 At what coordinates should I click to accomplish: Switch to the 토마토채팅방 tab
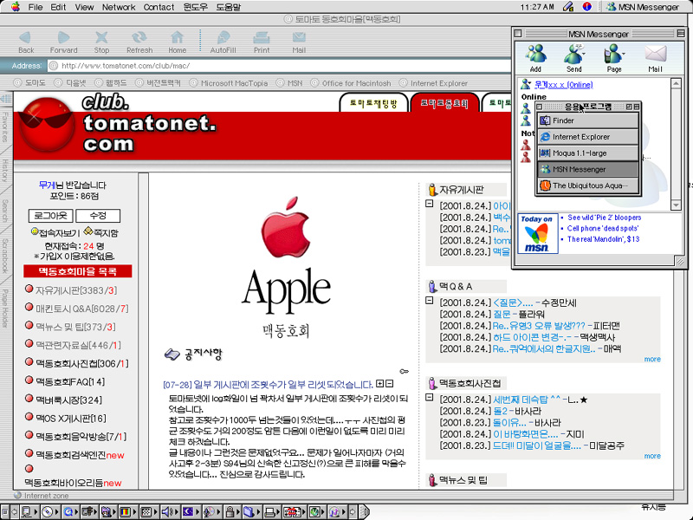(x=373, y=103)
